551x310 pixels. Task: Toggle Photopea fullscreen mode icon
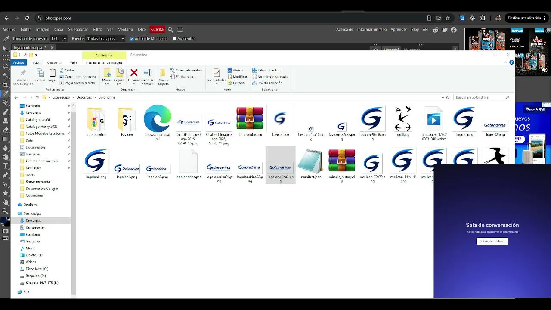180,30
